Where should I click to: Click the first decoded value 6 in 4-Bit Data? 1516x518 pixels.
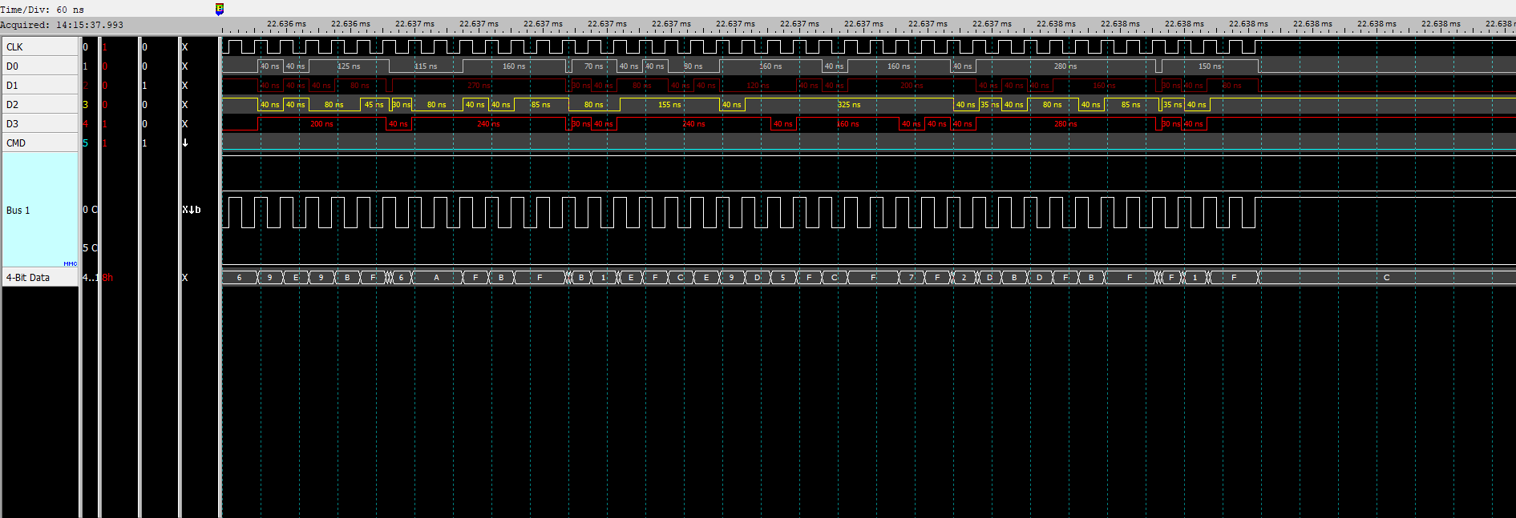pos(240,278)
